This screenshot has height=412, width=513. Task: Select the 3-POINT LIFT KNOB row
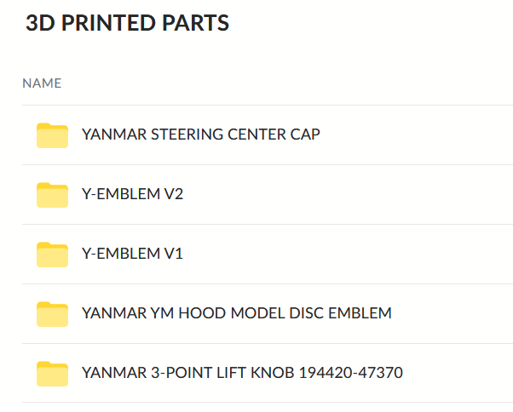[x=452, y=374]
